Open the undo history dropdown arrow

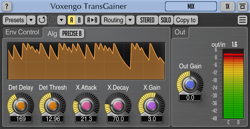click(62, 20)
